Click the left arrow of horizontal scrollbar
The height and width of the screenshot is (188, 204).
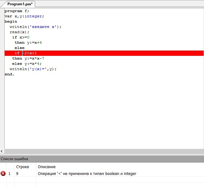click(x=2, y=151)
